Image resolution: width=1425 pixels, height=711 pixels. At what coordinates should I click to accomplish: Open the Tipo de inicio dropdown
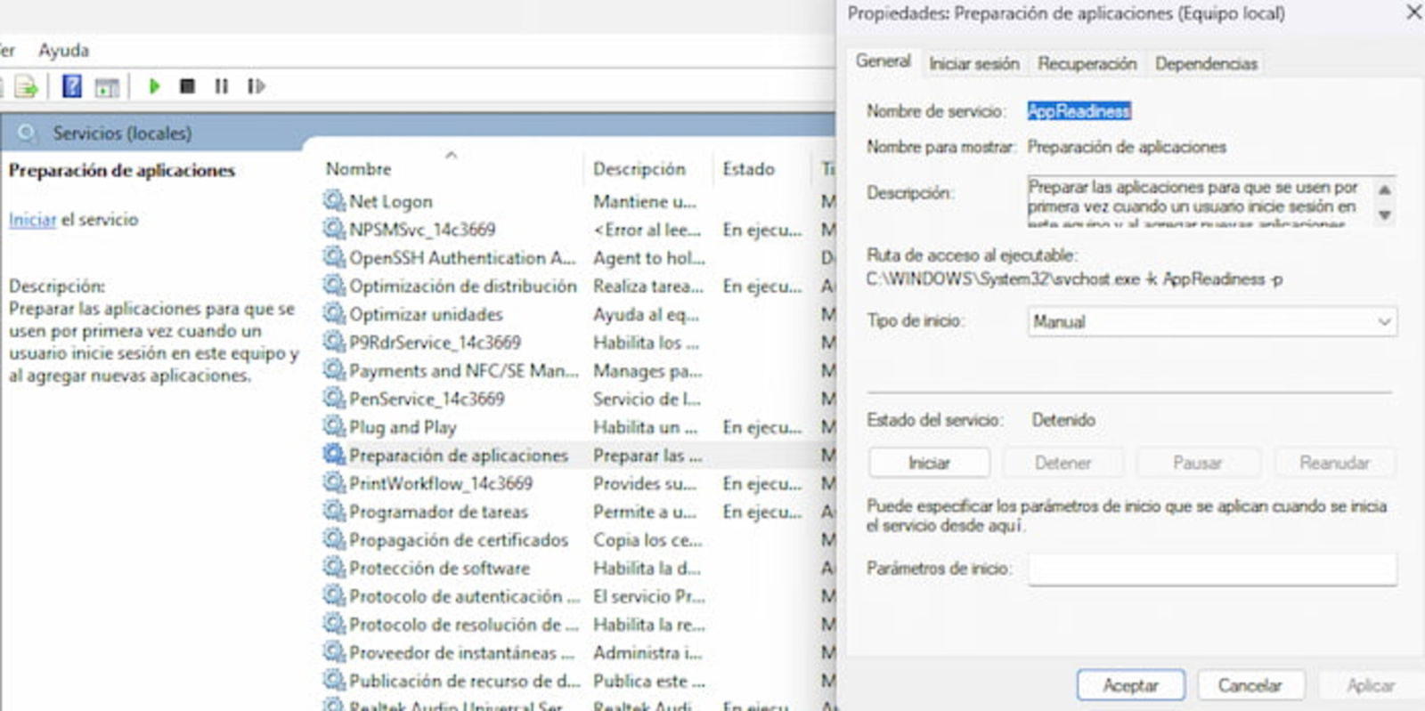pyautogui.click(x=1212, y=321)
